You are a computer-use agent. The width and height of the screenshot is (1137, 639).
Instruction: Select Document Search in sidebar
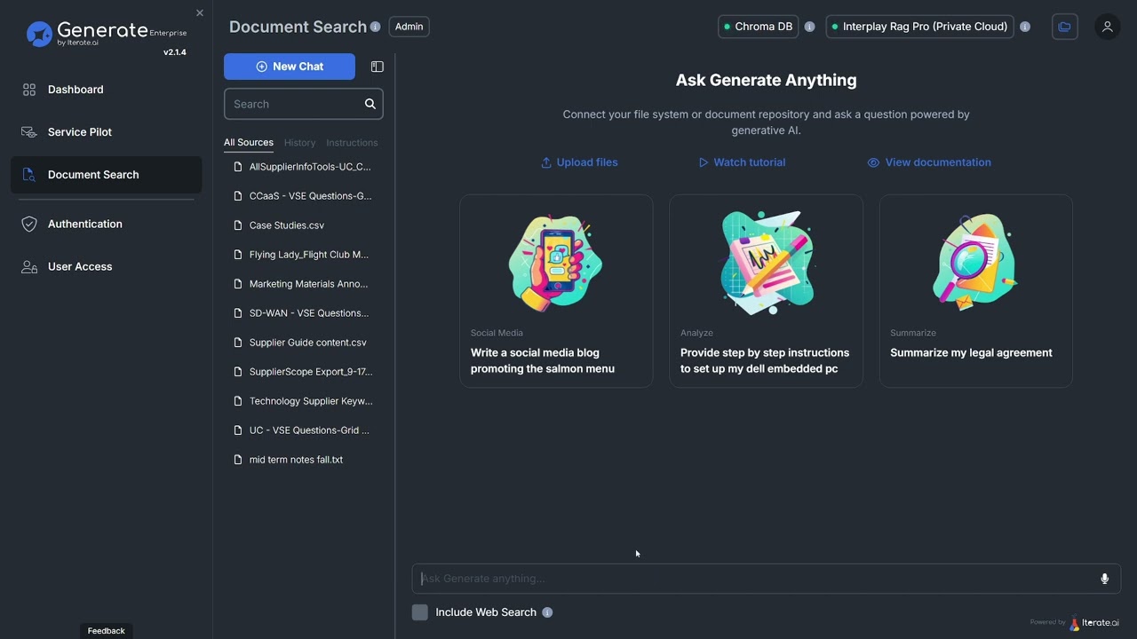106,175
